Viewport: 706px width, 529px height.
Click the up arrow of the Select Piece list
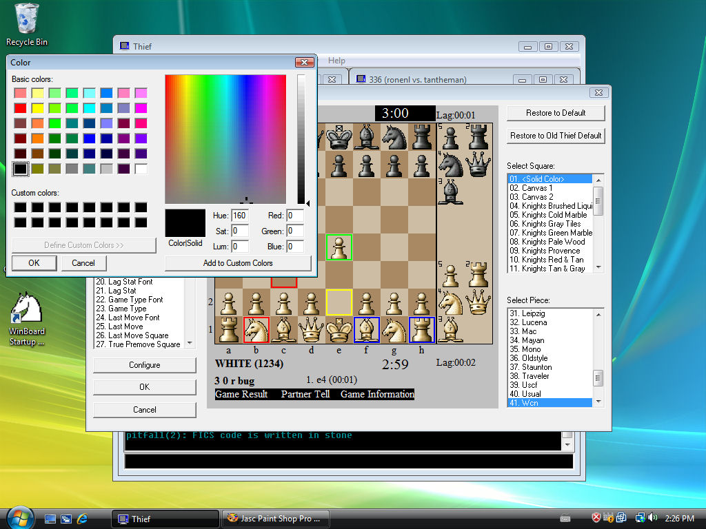(x=598, y=314)
